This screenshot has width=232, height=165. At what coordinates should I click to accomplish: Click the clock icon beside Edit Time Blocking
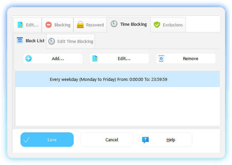tap(52, 41)
